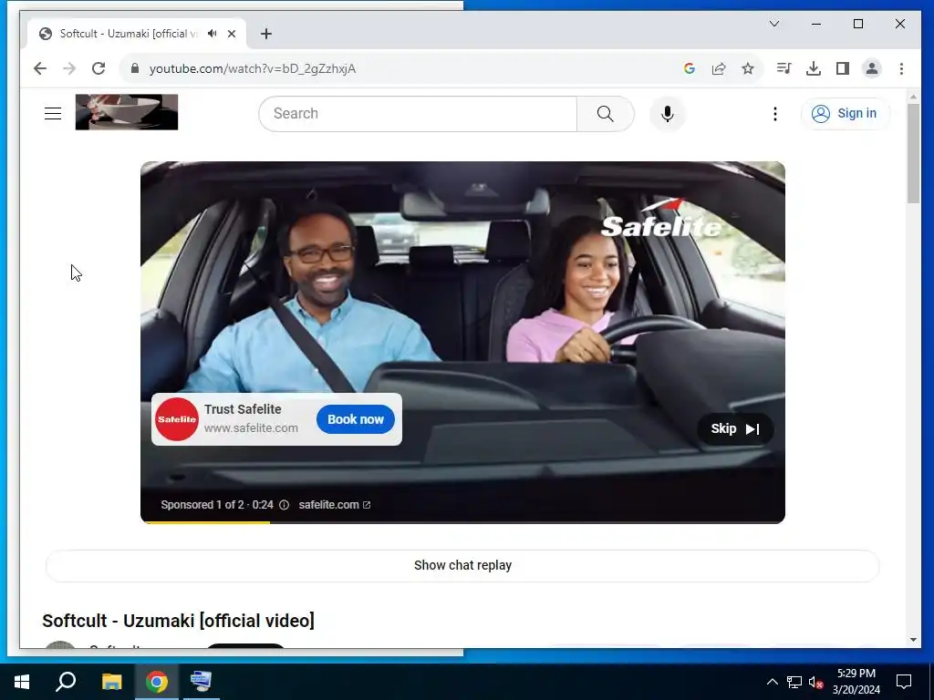Open Chrome downloads

click(x=813, y=68)
